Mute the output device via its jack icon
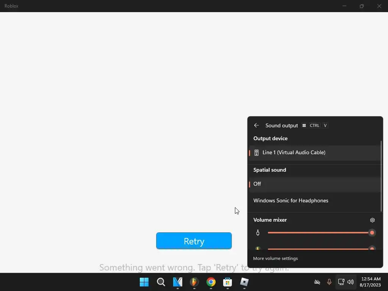 tap(258, 233)
